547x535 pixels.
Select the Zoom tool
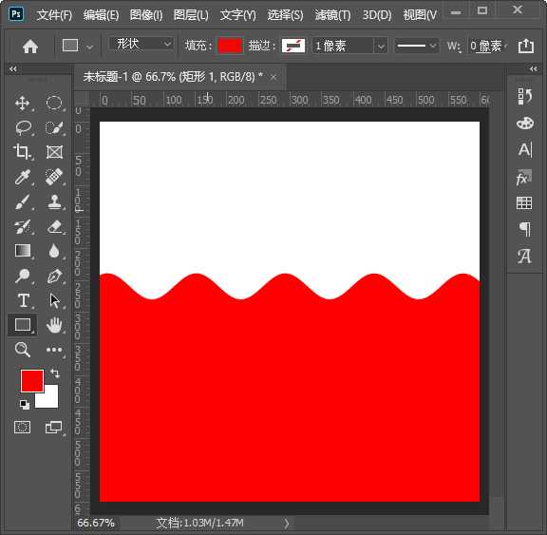tap(23, 350)
